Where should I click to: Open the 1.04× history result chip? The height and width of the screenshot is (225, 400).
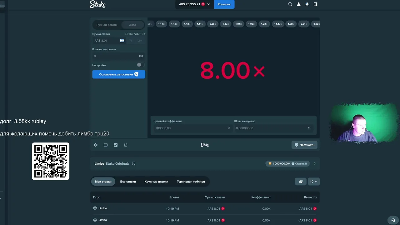point(238,24)
